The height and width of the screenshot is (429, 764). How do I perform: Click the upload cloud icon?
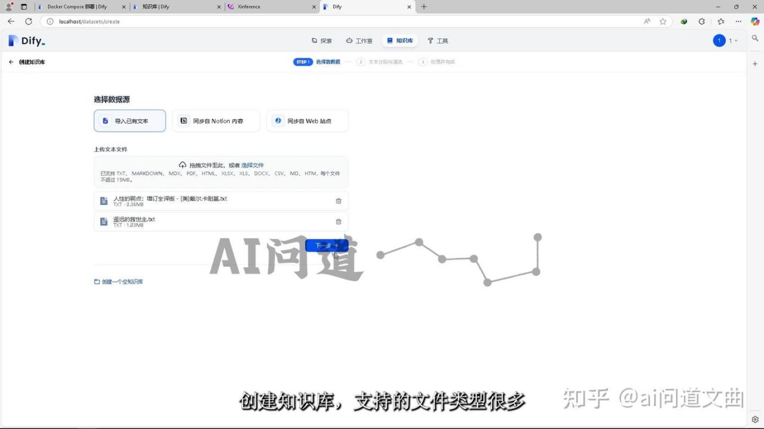coord(183,165)
